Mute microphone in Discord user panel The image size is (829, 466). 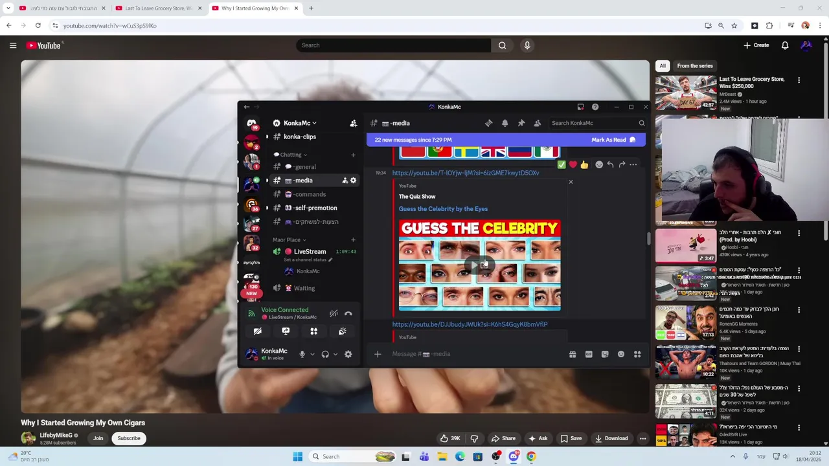tap(302, 354)
